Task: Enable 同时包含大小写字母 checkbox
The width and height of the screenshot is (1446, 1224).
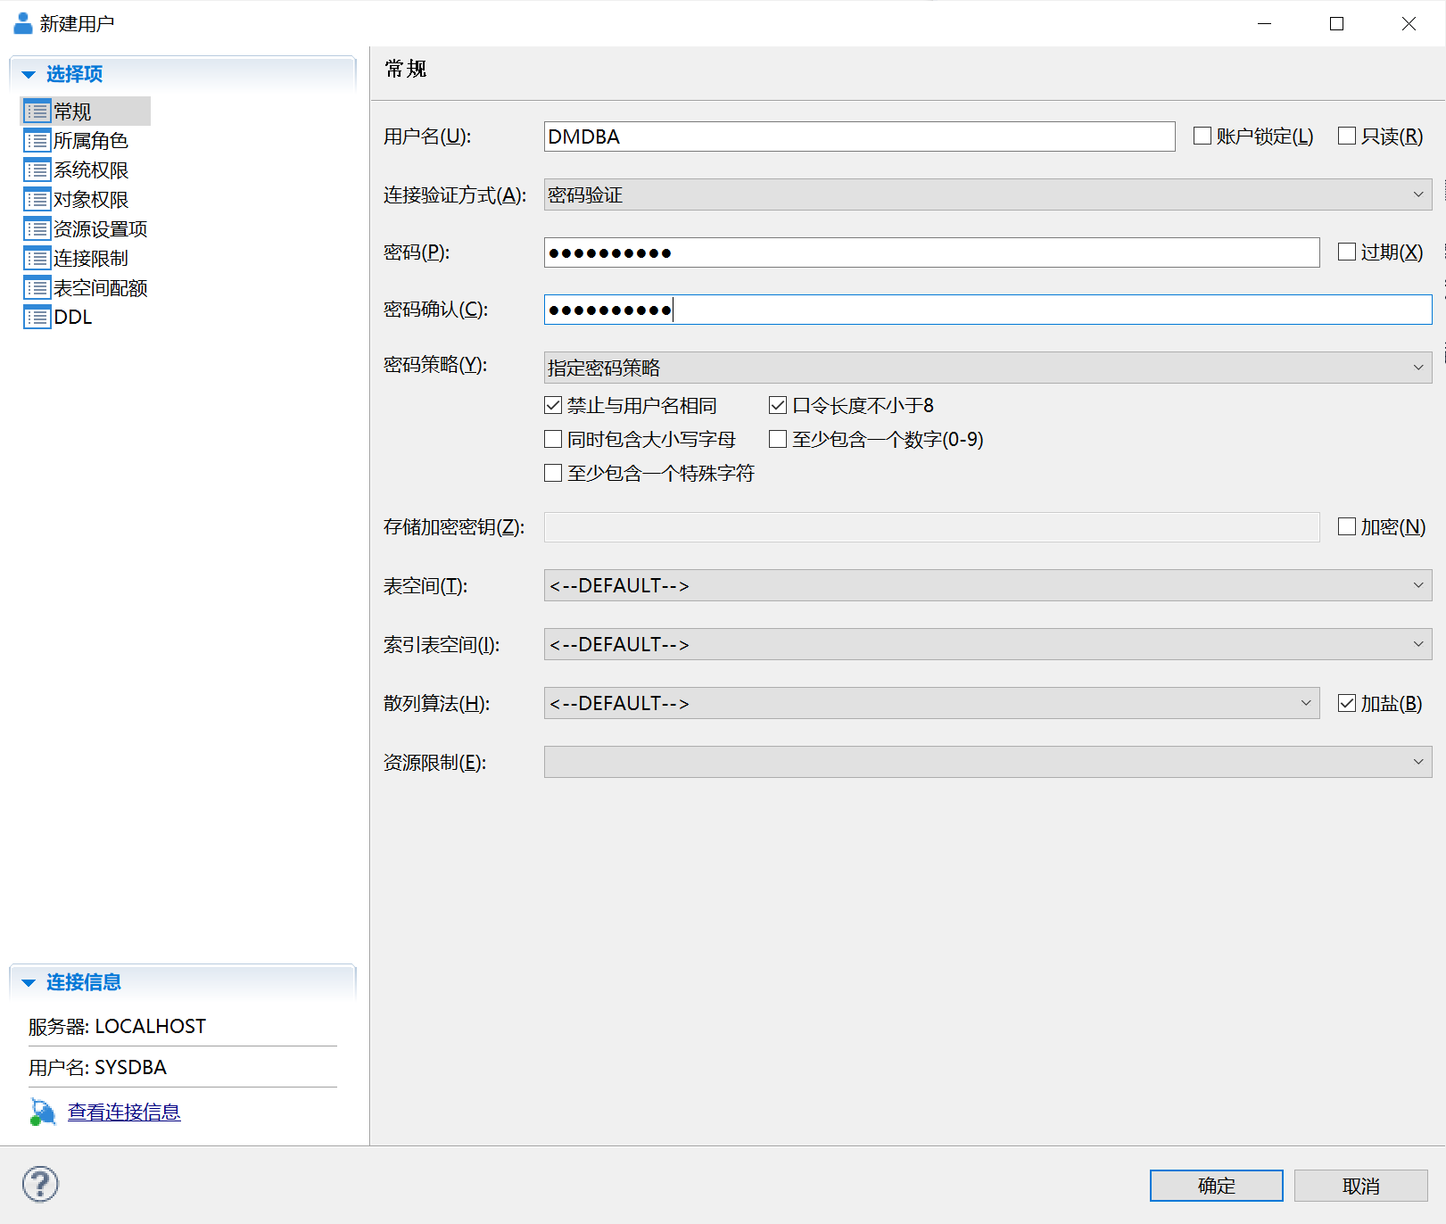Action: 553,439
